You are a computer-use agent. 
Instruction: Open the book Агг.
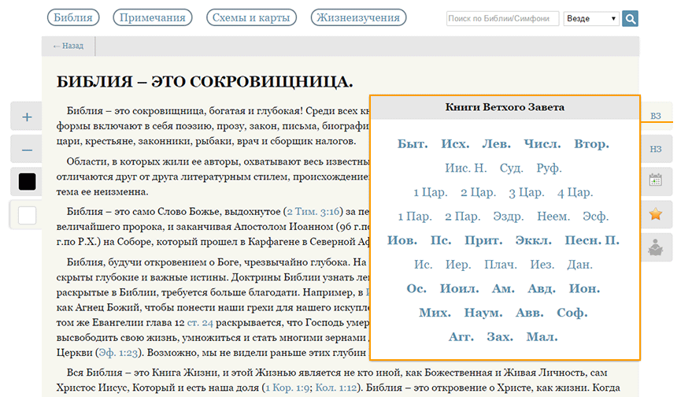pyautogui.click(x=461, y=336)
